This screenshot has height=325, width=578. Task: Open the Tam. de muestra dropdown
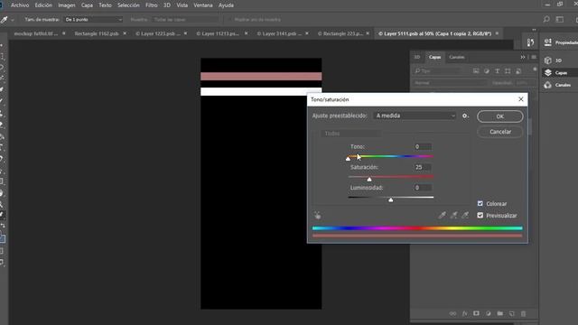click(93, 20)
